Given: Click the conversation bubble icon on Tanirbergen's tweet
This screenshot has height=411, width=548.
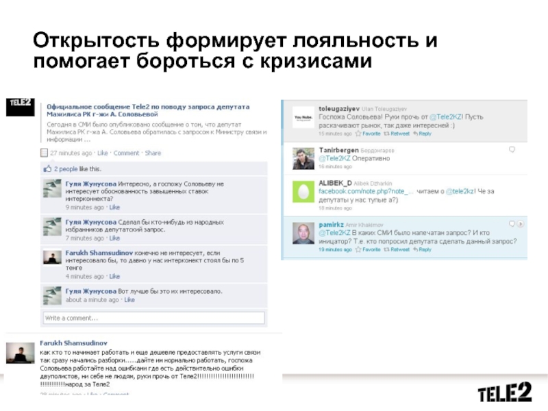Looking at the screenshot, I should click(512, 149).
